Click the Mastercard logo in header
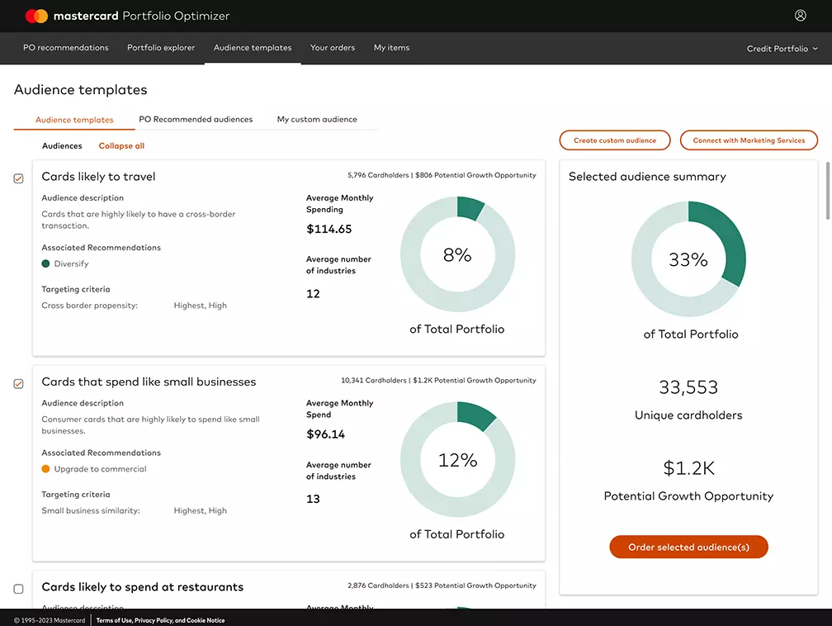832x626 pixels. (35, 15)
